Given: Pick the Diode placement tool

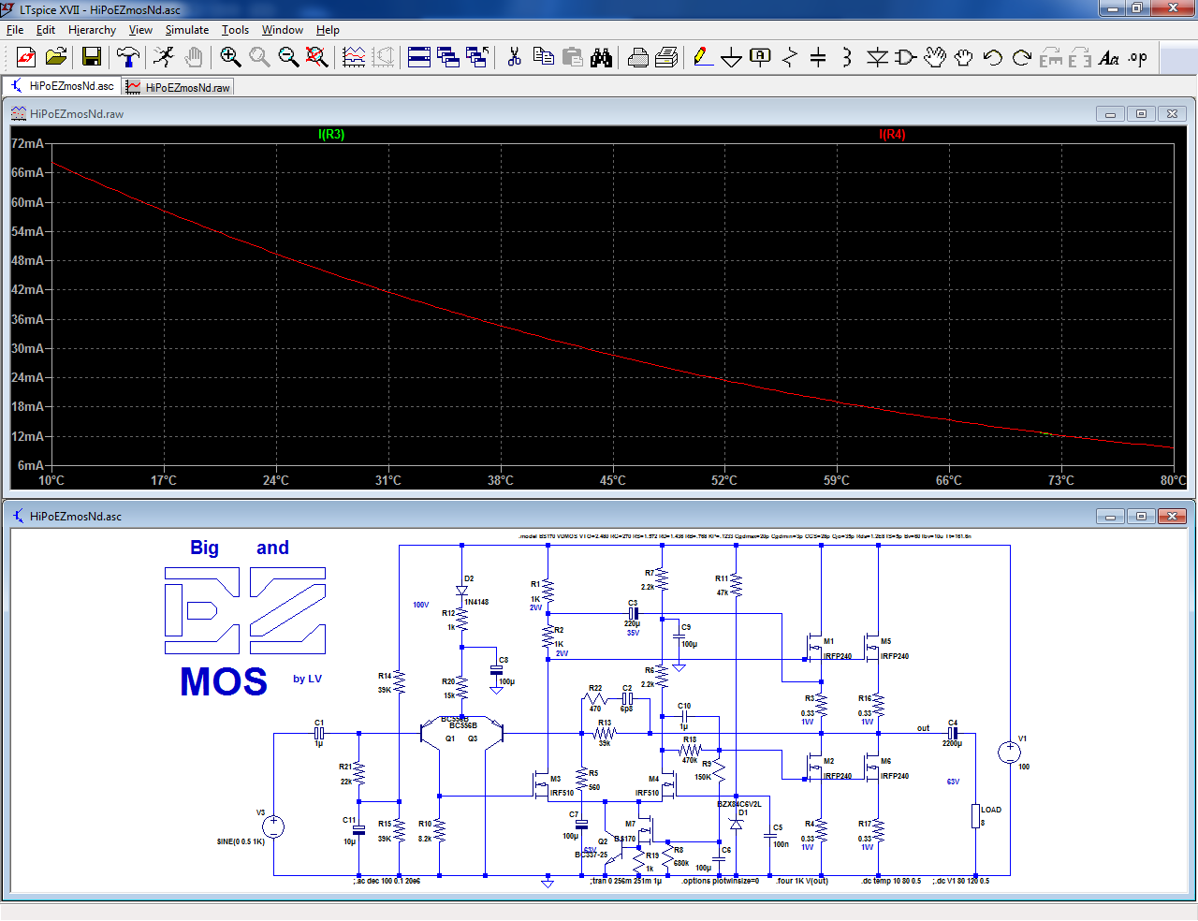Looking at the screenshot, I should click(877, 57).
